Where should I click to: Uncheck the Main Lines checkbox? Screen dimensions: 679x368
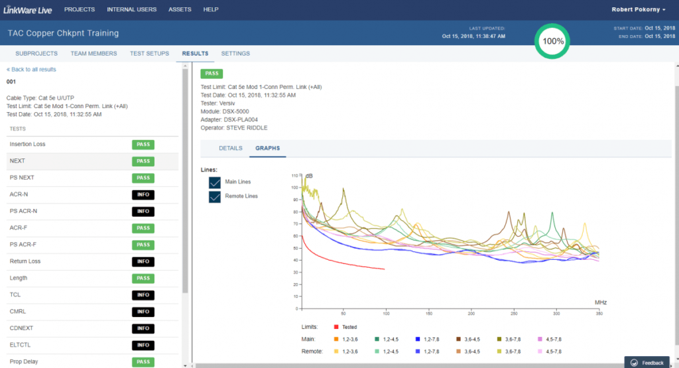[215, 182]
